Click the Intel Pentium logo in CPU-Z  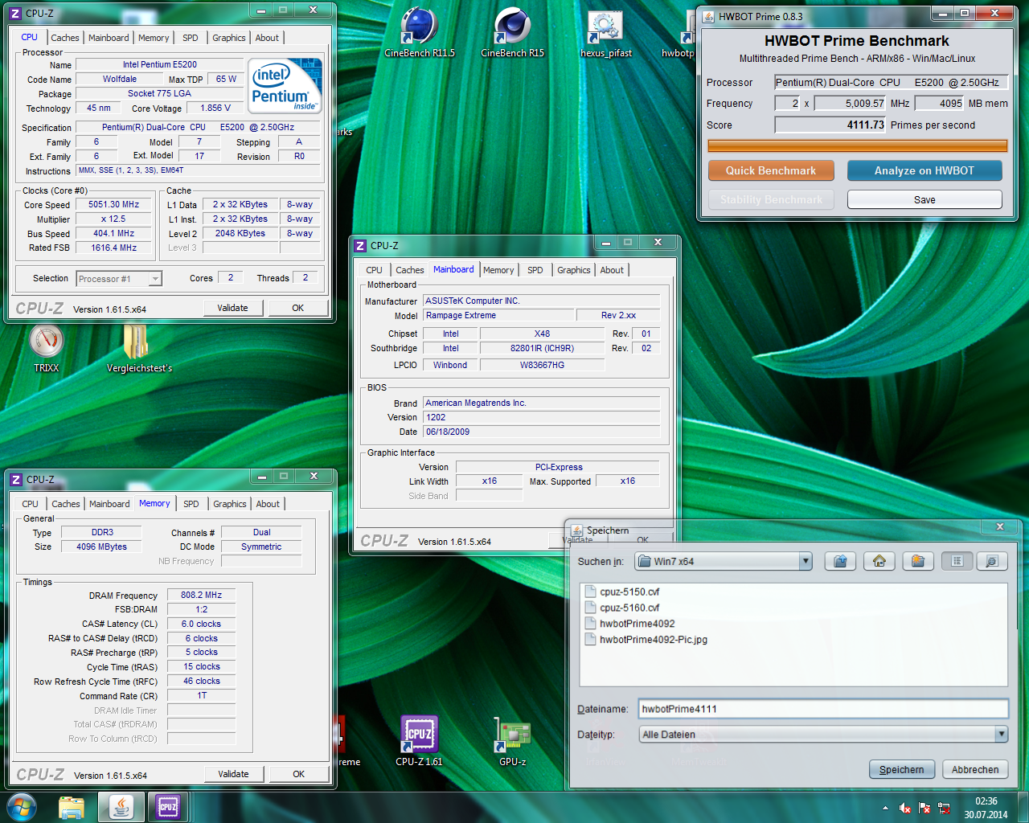point(285,85)
